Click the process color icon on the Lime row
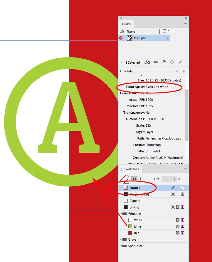Image resolution: width=212 pixels, height=262 pixels. click(178, 227)
